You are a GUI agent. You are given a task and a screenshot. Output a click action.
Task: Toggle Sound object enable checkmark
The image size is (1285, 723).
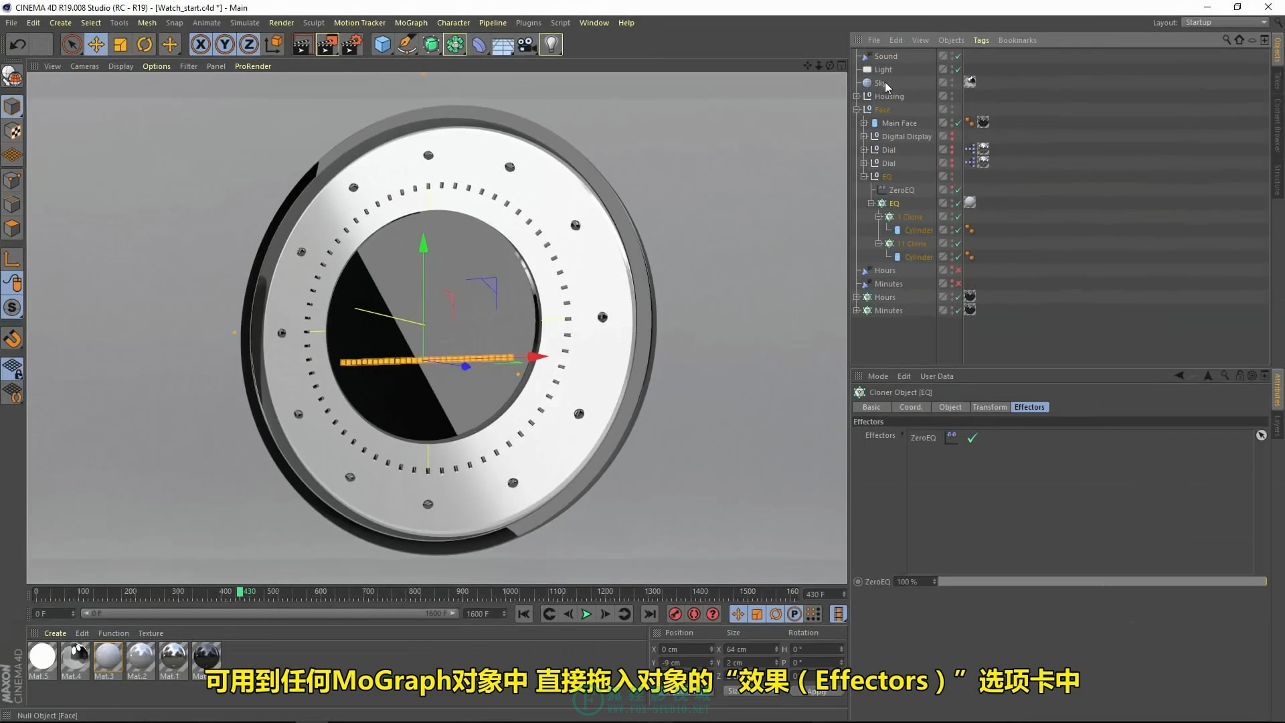click(958, 56)
